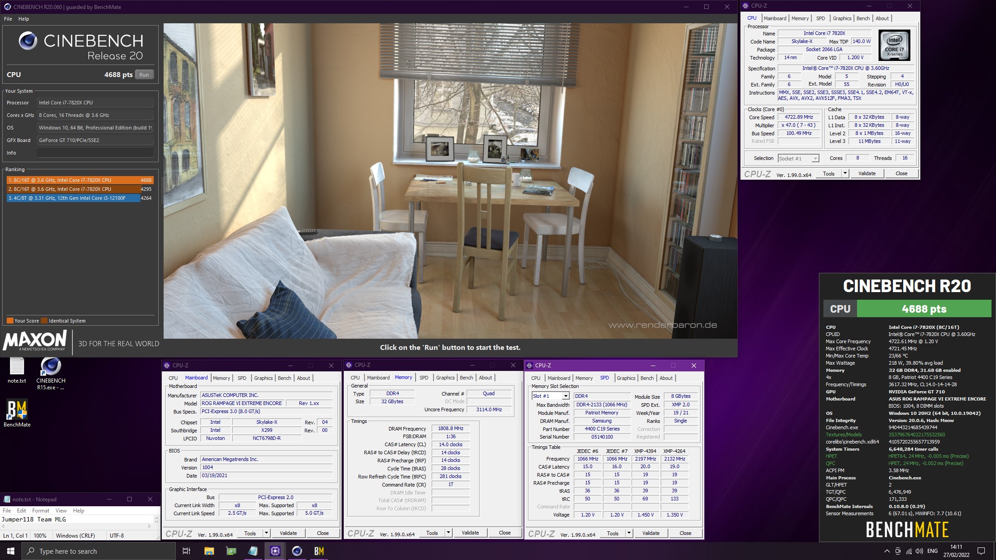Open the volume tray icon
Viewport: 996px width, 560px height.
919,551
